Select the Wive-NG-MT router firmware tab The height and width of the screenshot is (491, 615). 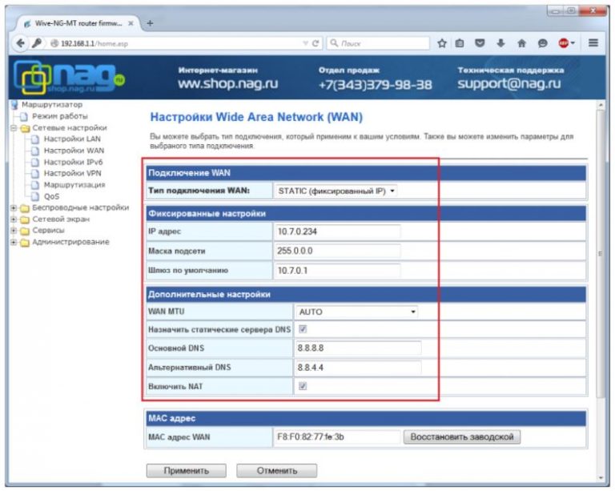point(77,23)
